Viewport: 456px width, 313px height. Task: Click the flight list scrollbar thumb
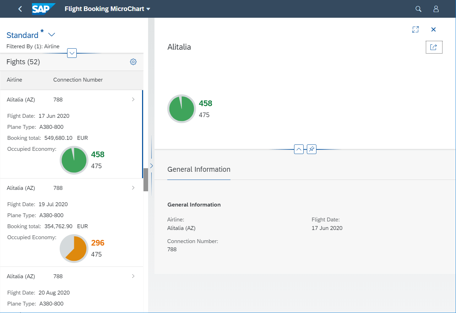click(x=146, y=180)
